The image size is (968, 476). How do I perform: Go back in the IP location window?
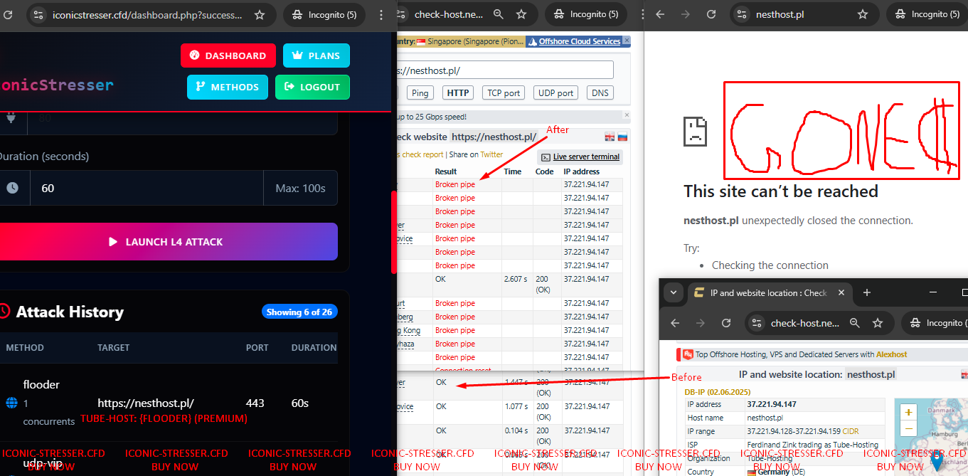(675, 322)
